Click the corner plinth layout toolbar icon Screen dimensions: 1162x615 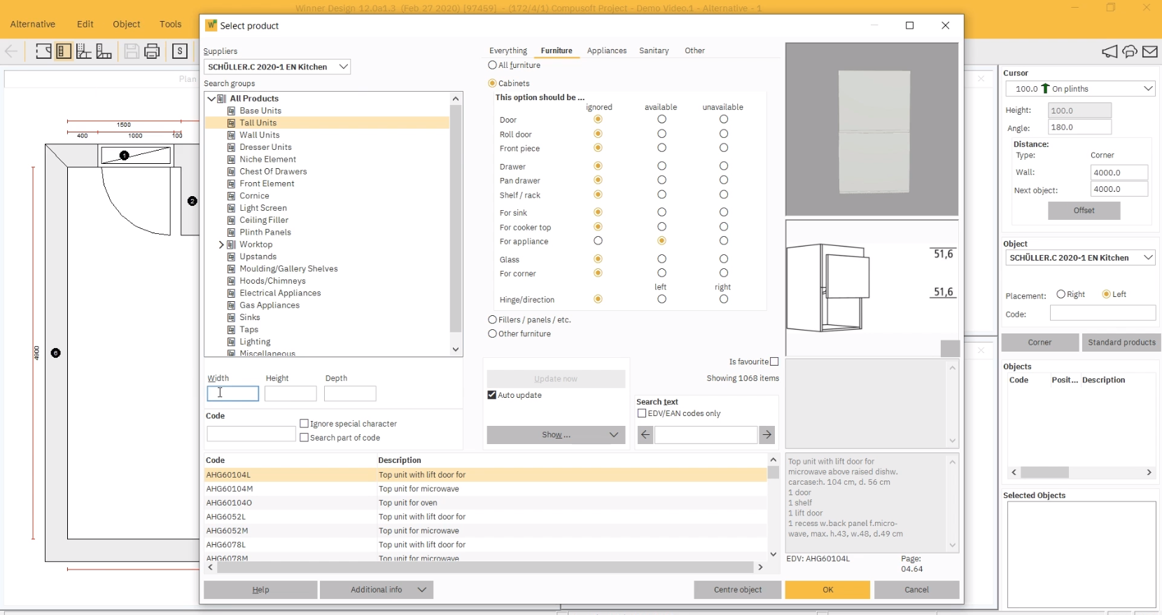(104, 51)
